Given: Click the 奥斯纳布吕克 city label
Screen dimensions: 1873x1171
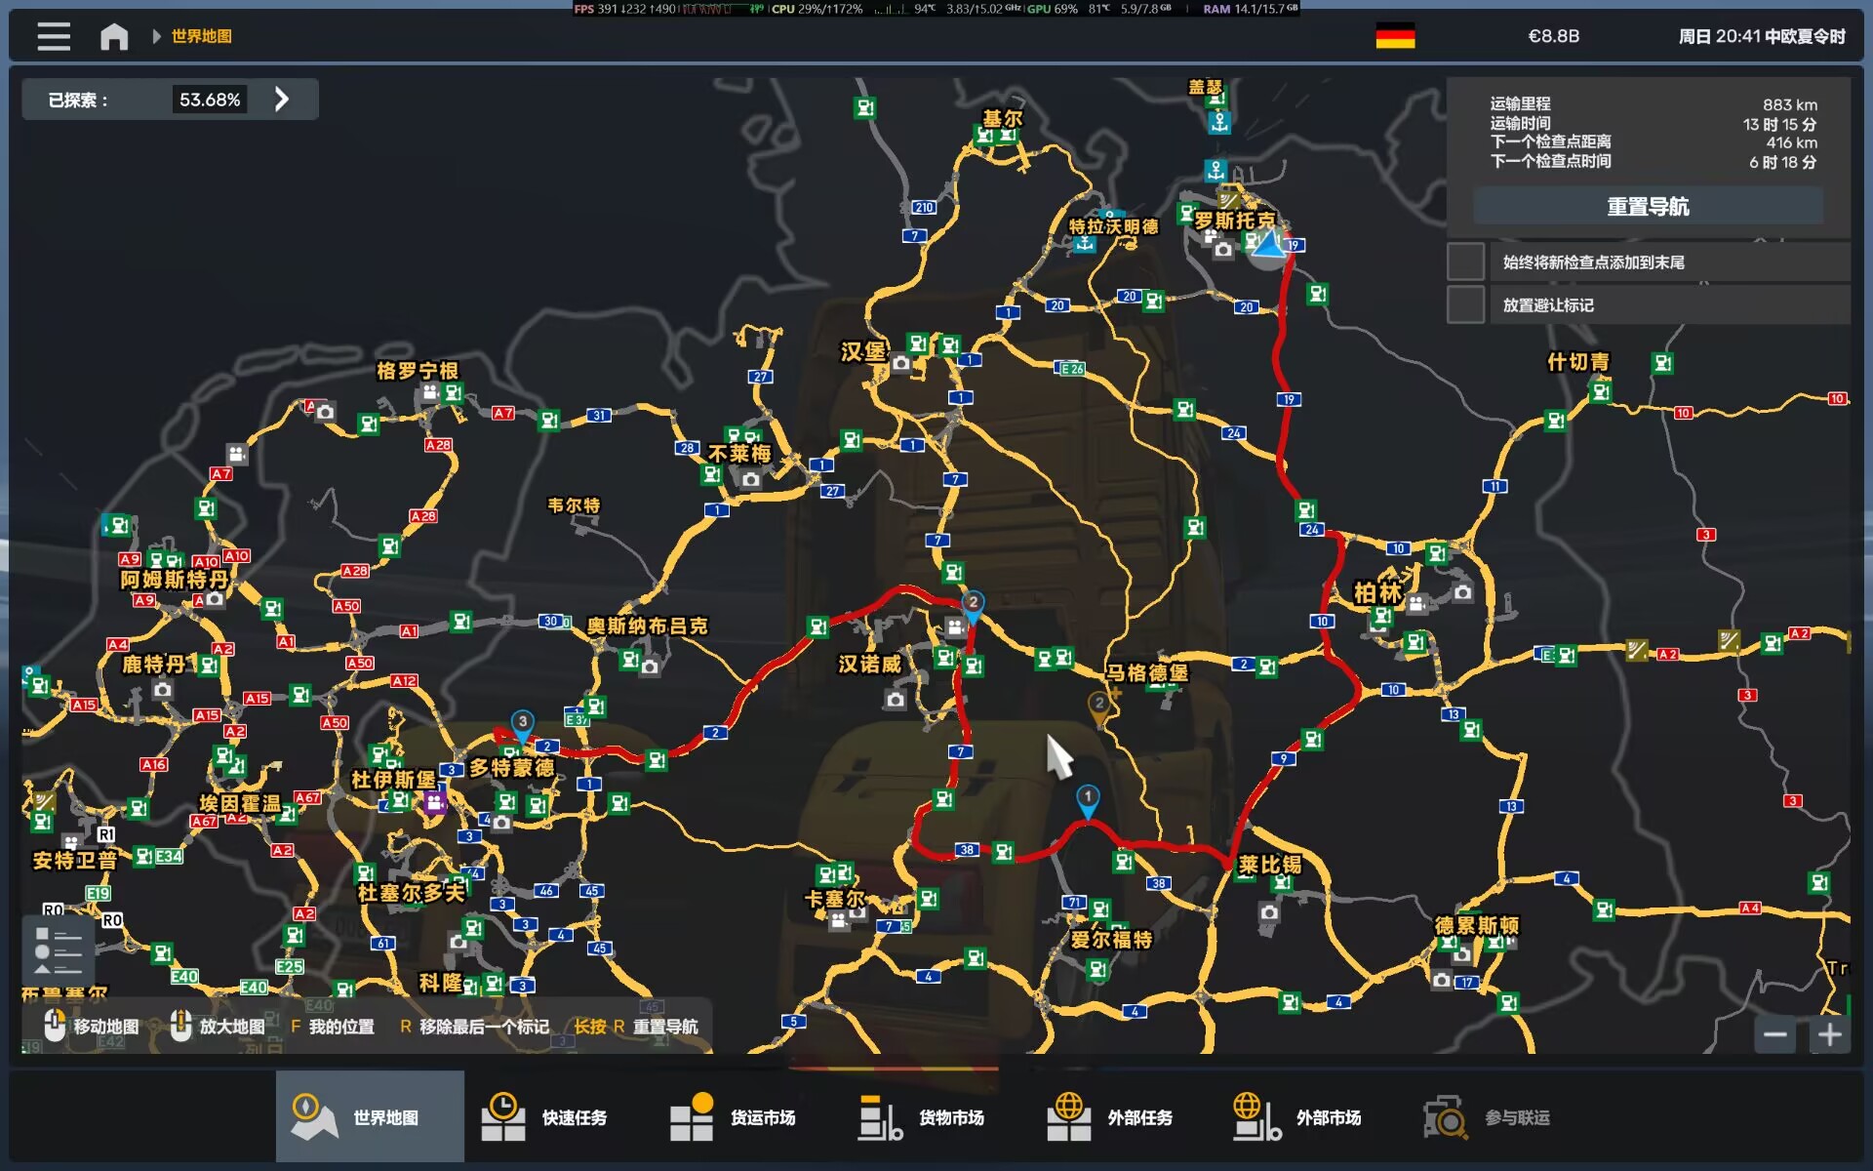Looking at the screenshot, I should (647, 626).
